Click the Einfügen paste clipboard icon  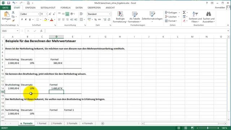(x=6, y=14)
